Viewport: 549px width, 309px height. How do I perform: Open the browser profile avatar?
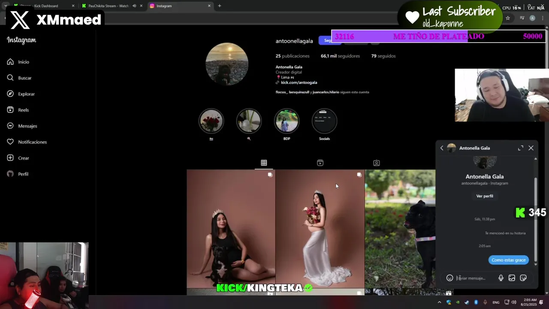[x=532, y=18]
